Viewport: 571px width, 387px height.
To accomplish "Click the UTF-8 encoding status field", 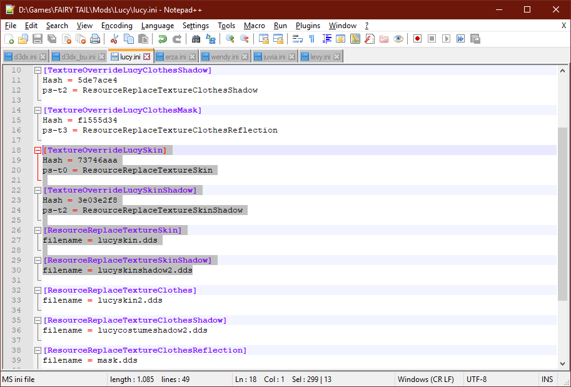I will [x=500, y=379].
